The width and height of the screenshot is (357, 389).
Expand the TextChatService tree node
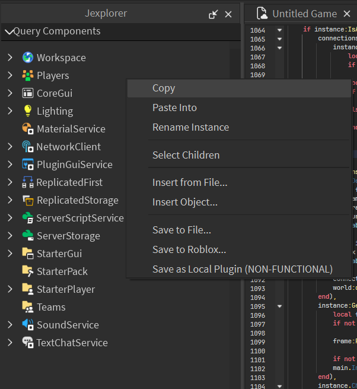click(10, 343)
